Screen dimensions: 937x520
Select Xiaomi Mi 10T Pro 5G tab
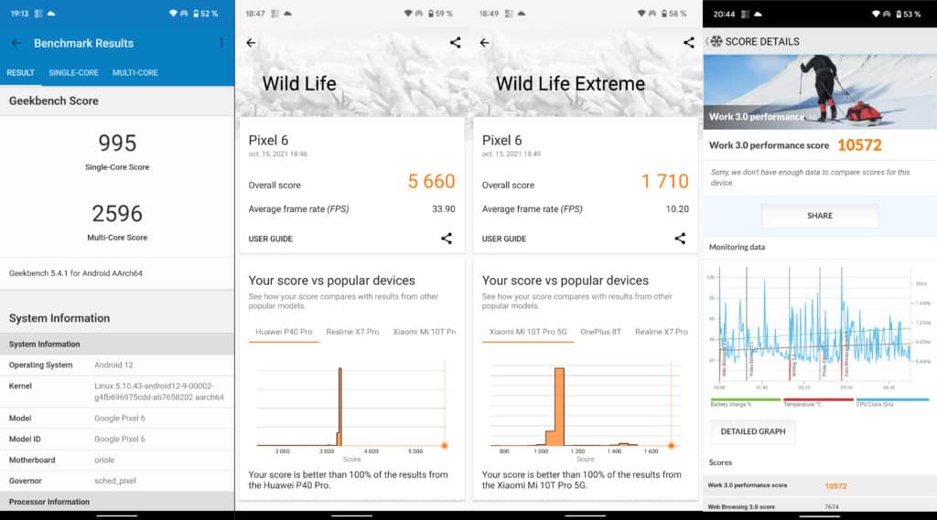click(528, 332)
